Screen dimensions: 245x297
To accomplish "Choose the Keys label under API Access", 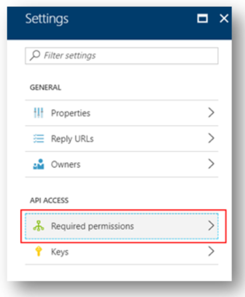I will pos(60,252).
